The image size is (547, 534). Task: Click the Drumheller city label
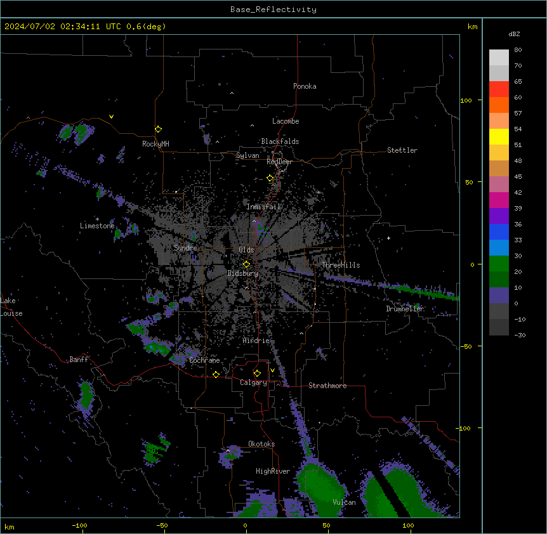pos(405,309)
